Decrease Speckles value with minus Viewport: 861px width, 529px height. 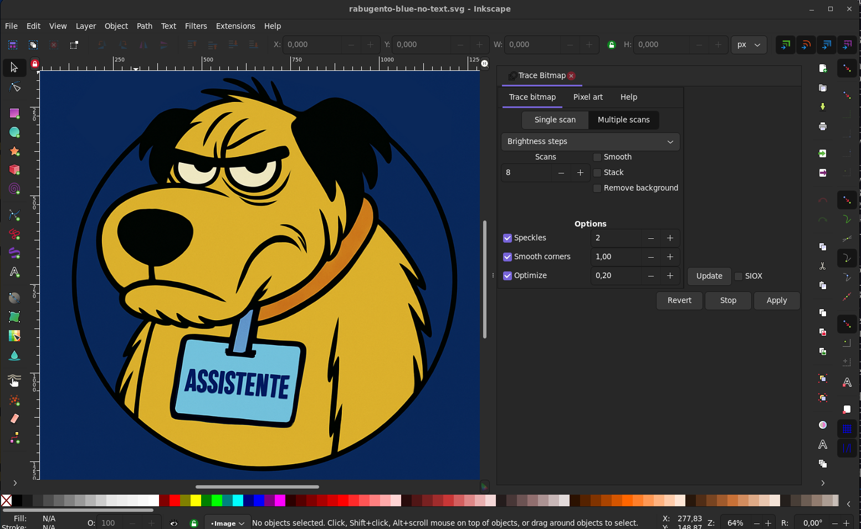click(x=651, y=238)
